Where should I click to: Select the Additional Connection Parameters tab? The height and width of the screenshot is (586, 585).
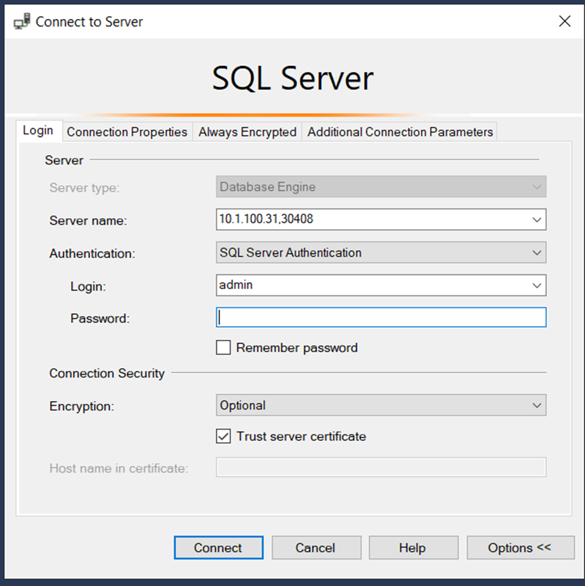tap(400, 132)
